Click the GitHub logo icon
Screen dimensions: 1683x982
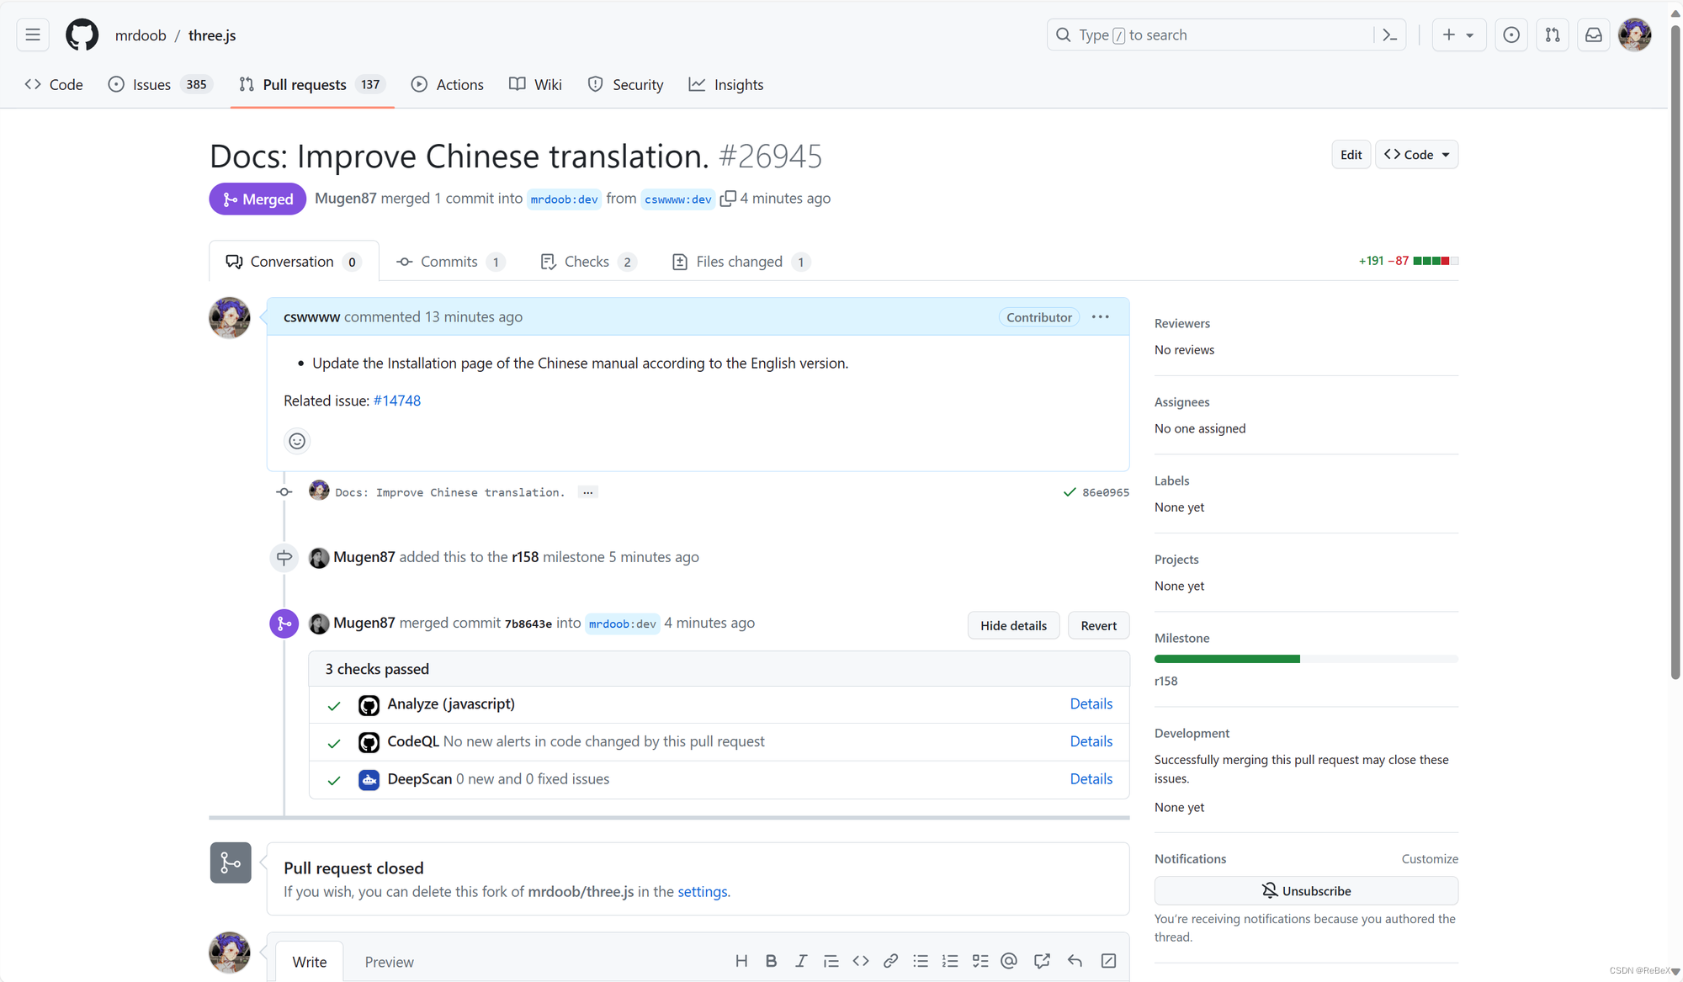[x=82, y=35]
